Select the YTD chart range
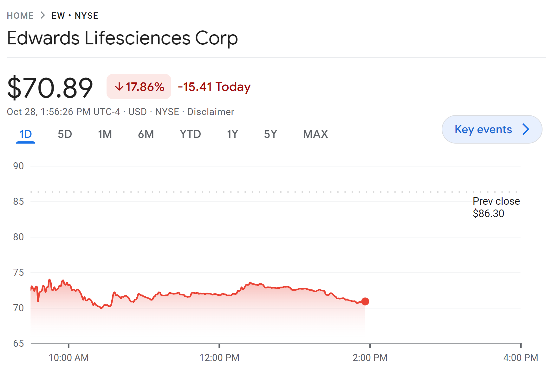 tap(190, 134)
